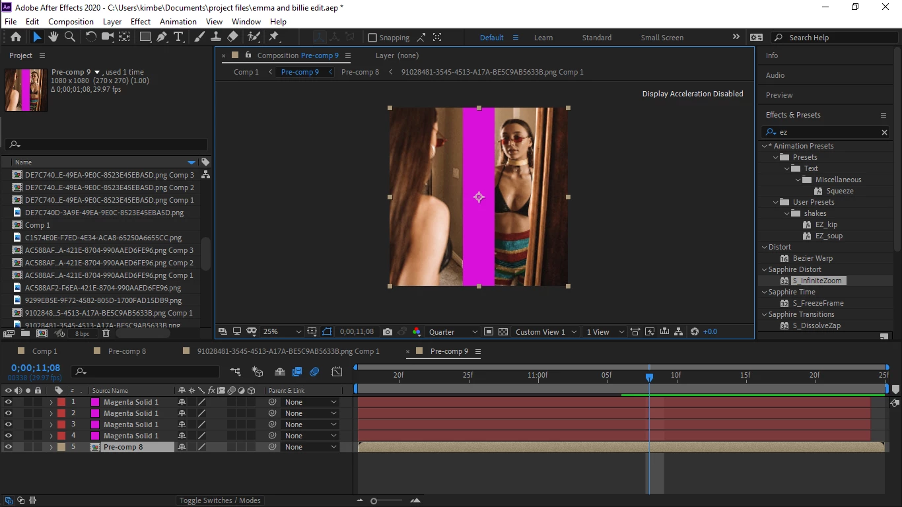
Task: Take a snapshot with camera icon
Action: tap(388, 331)
